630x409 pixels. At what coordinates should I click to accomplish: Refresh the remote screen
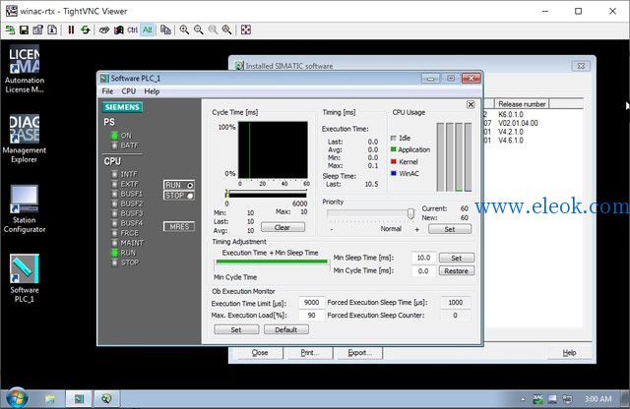tap(86, 29)
